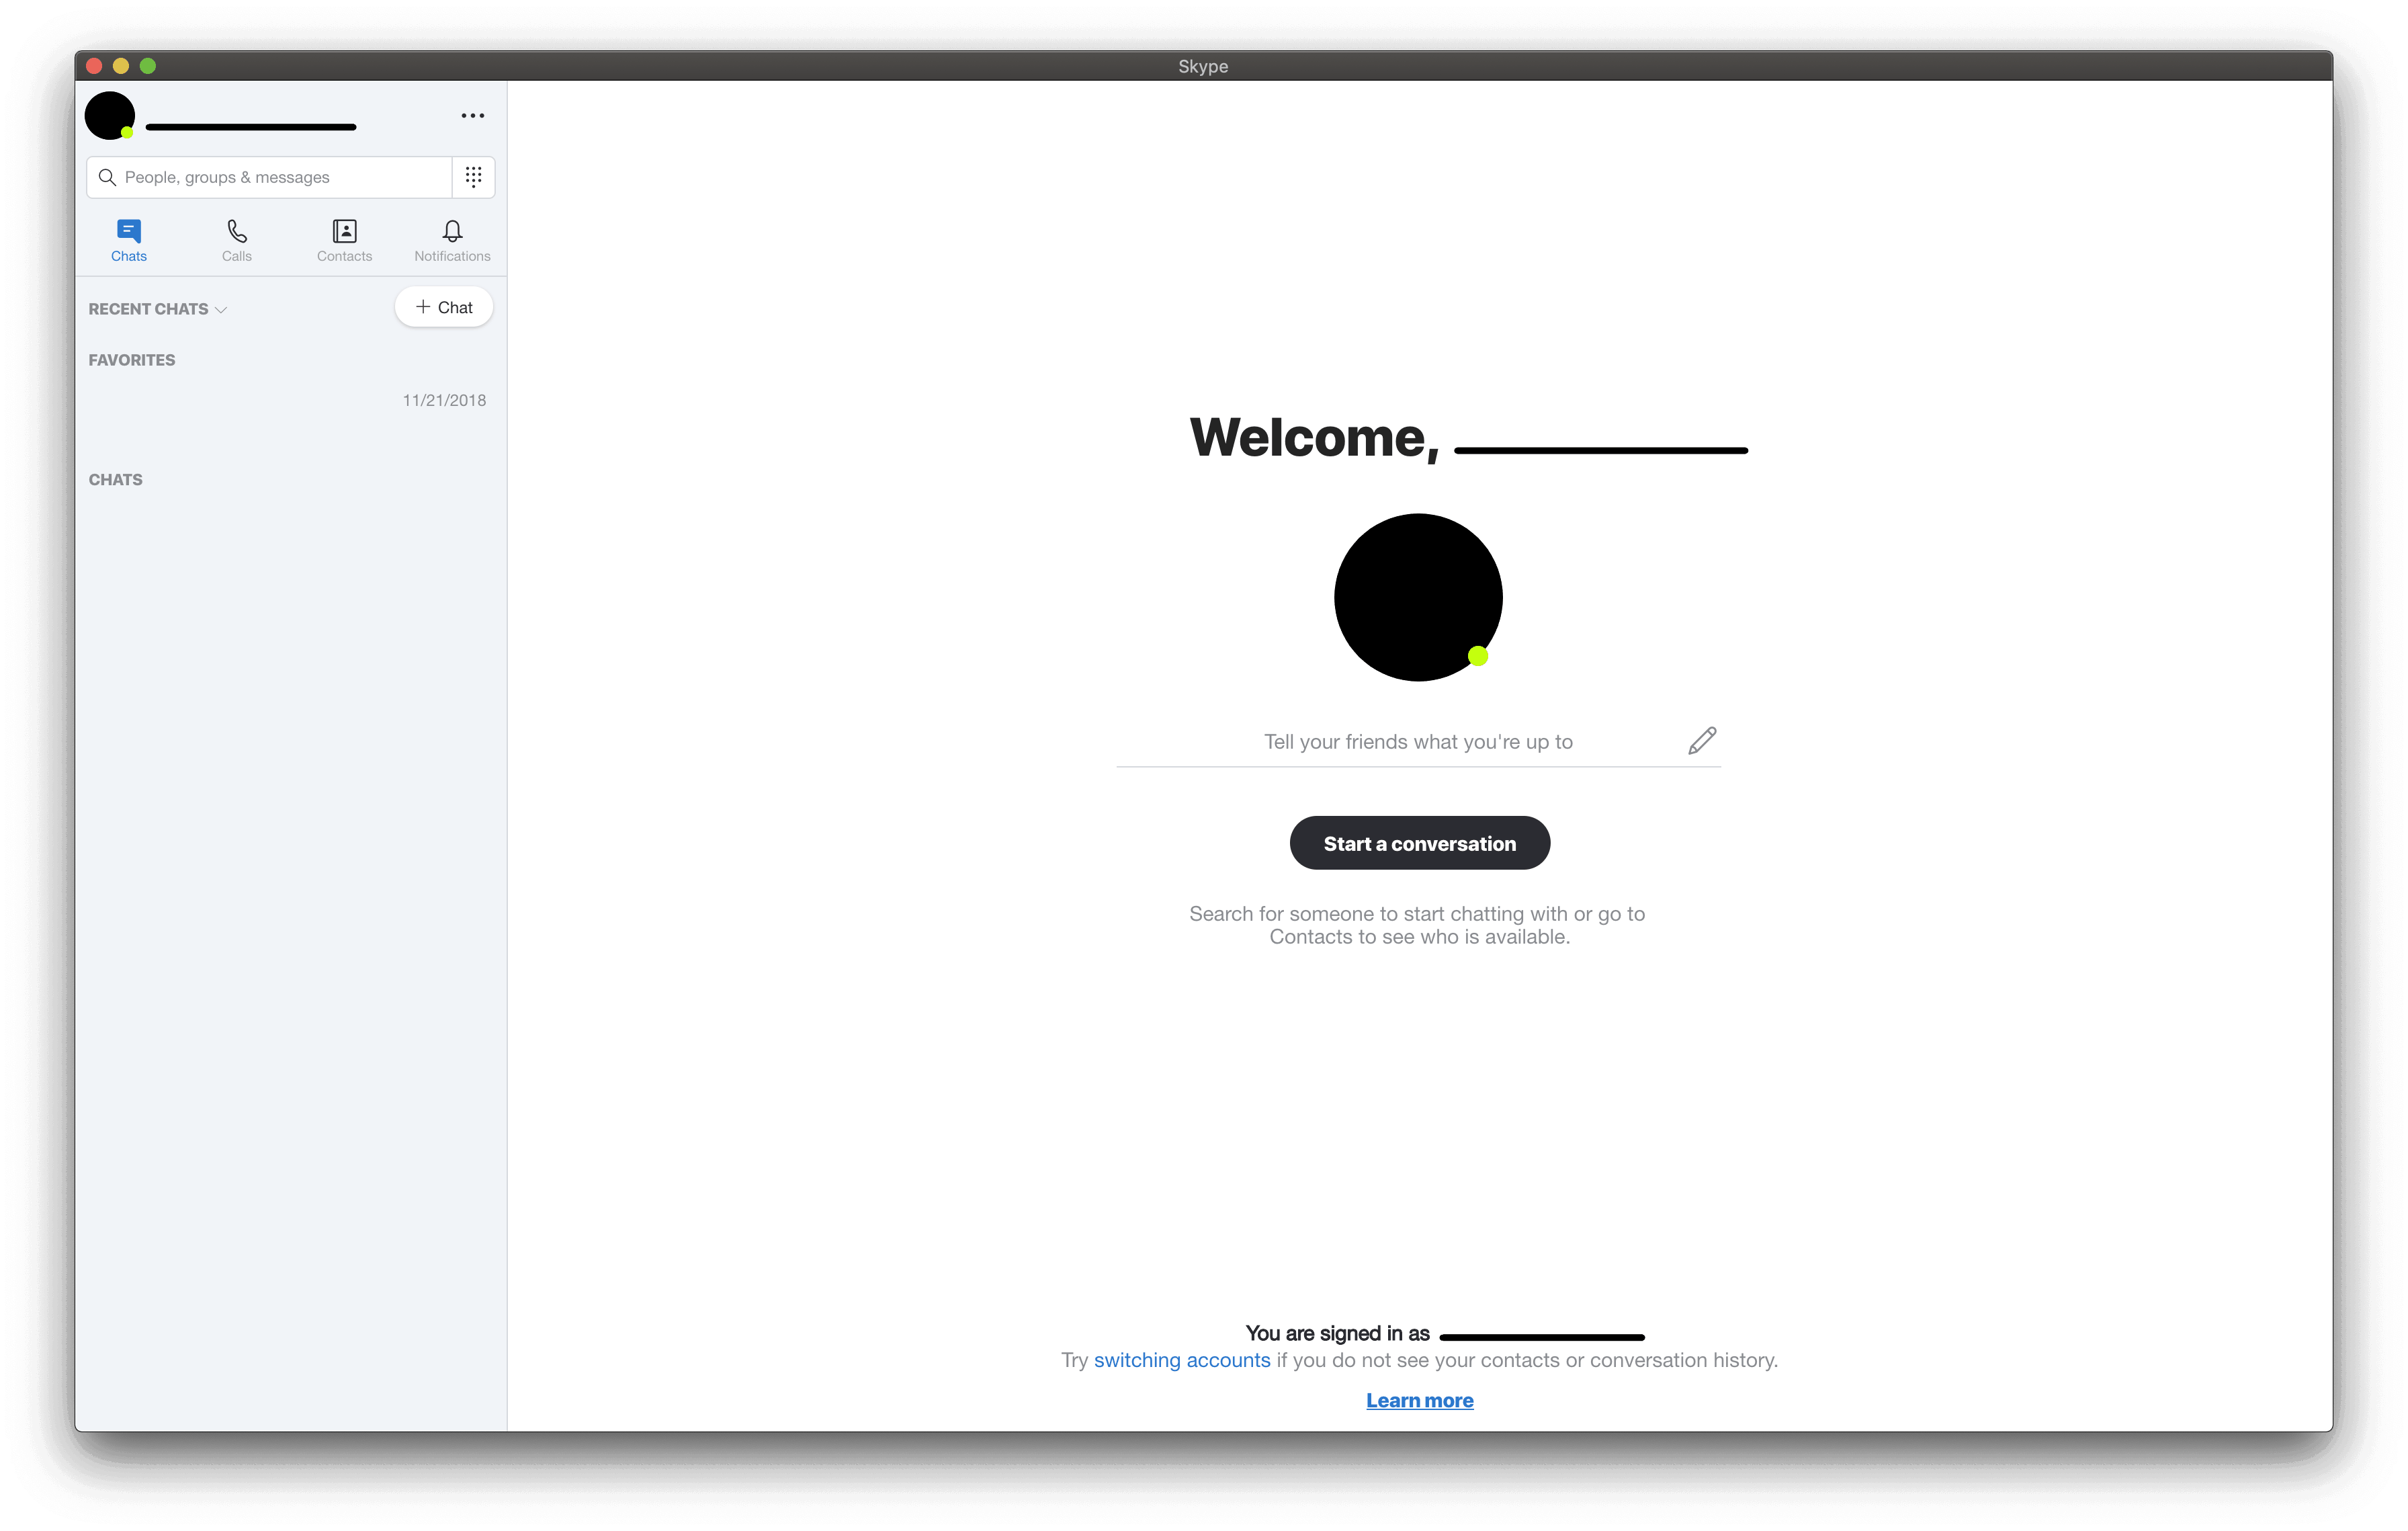The image size is (2408, 1531).
Task: Click the Learn more link
Action: coord(1420,1399)
